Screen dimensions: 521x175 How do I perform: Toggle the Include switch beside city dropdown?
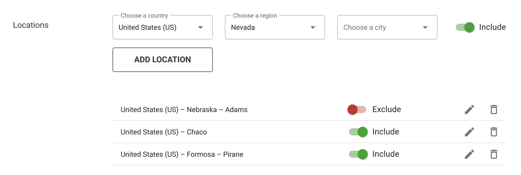(465, 27)
